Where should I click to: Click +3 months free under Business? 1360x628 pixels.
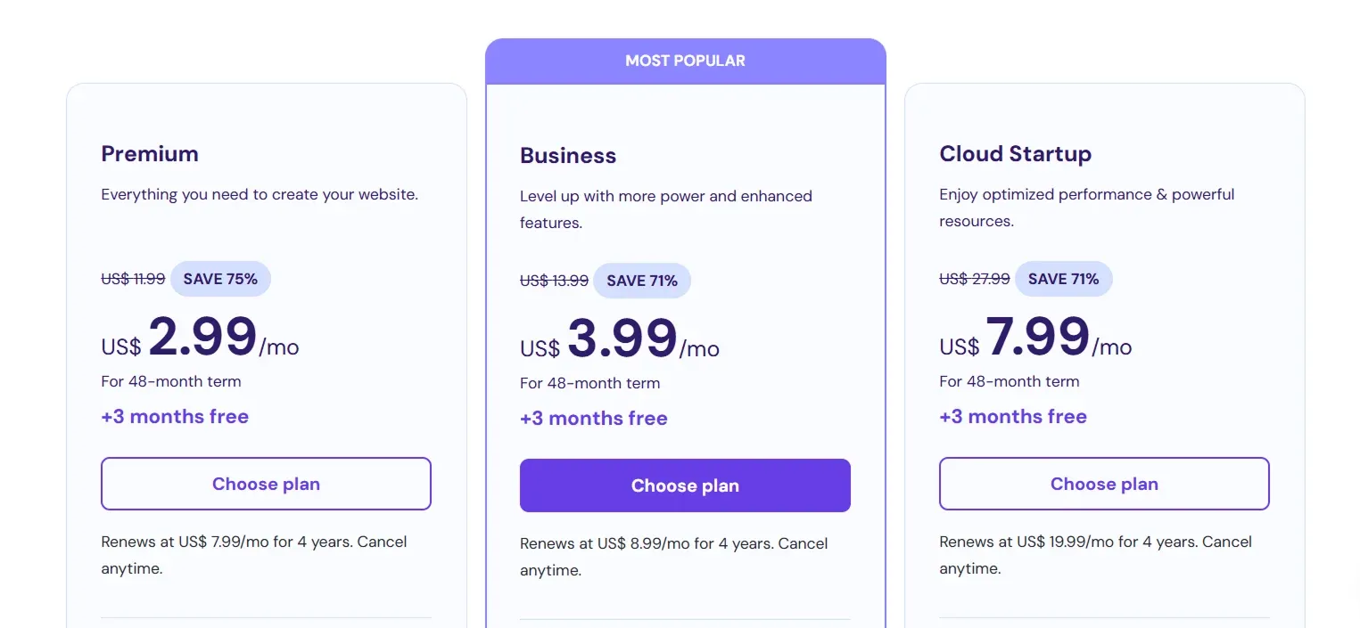(x=594, y=418)
